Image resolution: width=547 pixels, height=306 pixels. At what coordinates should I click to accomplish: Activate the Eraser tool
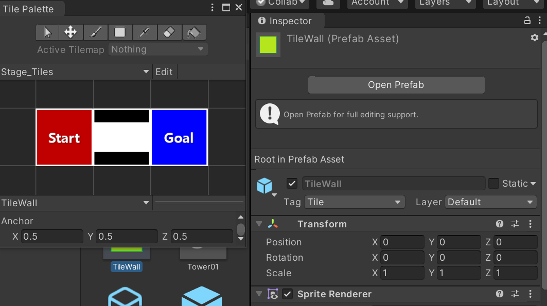tap(169, 32)
